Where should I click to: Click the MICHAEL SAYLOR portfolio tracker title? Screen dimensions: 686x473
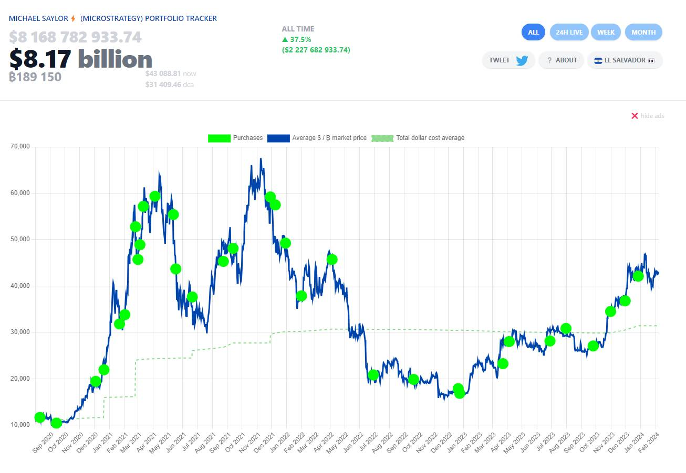[113, 18]
